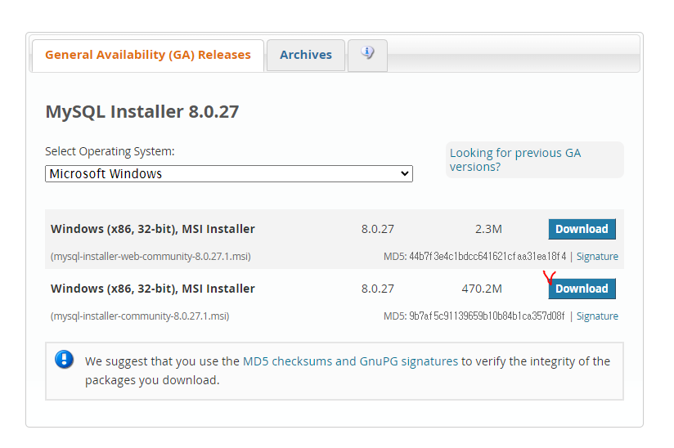
Task: Click the blue exclamation notice icon
Action: click(x=64, y=360)
